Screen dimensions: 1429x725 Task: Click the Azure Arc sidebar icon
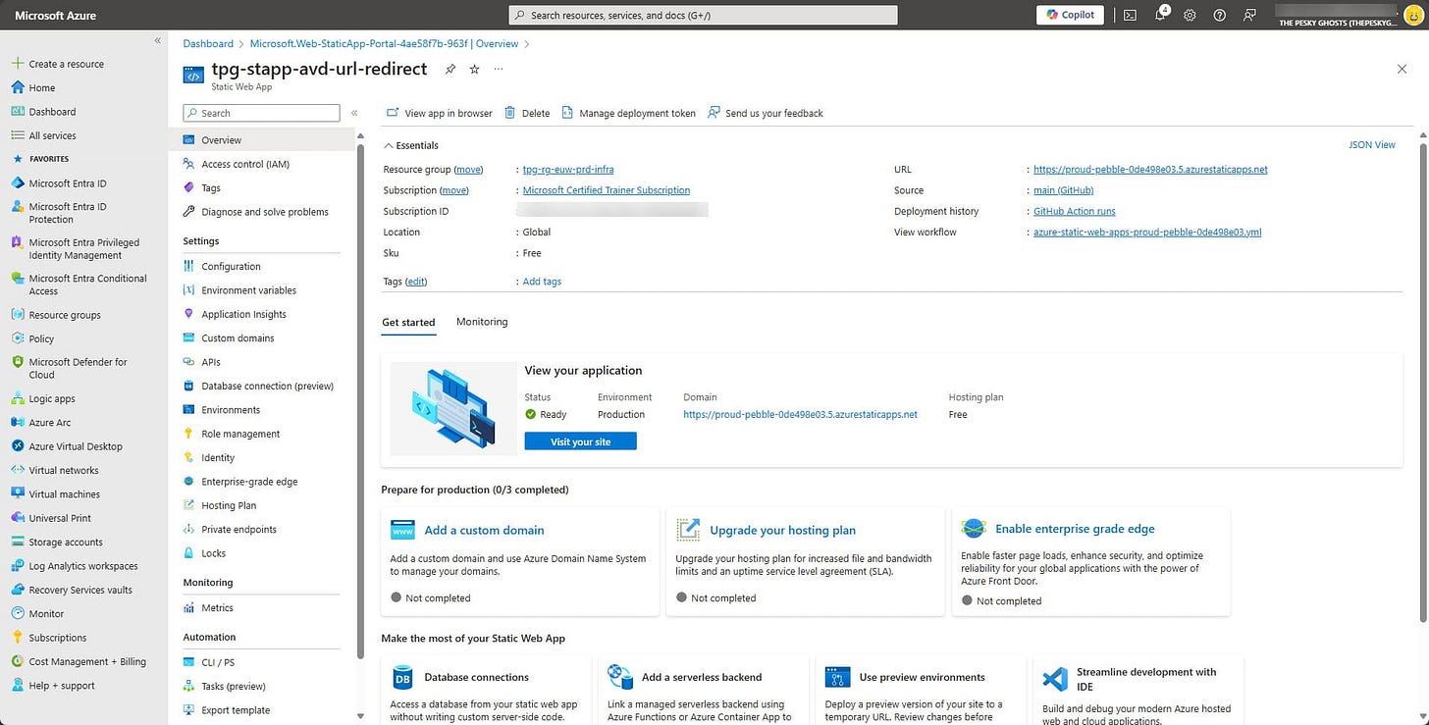pyautogui.click(x=17, y=423)
